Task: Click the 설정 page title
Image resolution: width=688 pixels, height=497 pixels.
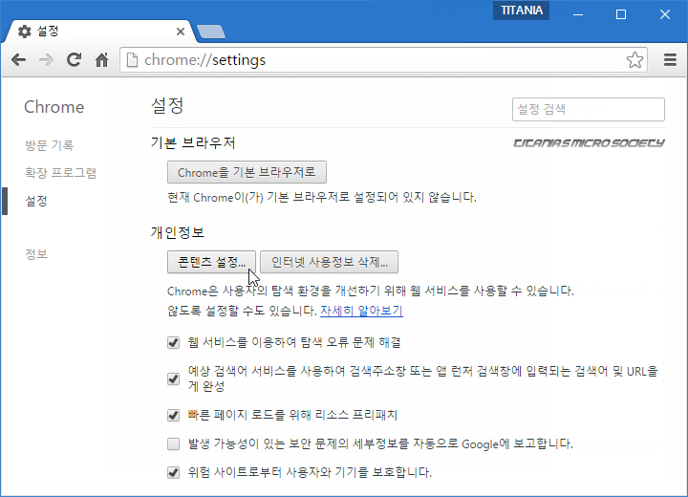Action: point(167,106)
